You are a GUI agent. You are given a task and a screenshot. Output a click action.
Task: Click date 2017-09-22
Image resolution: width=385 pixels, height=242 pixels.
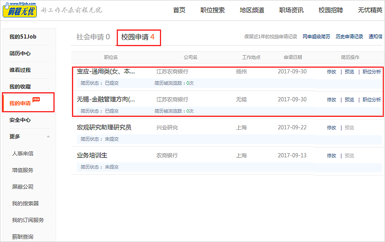tap(292, 127)
